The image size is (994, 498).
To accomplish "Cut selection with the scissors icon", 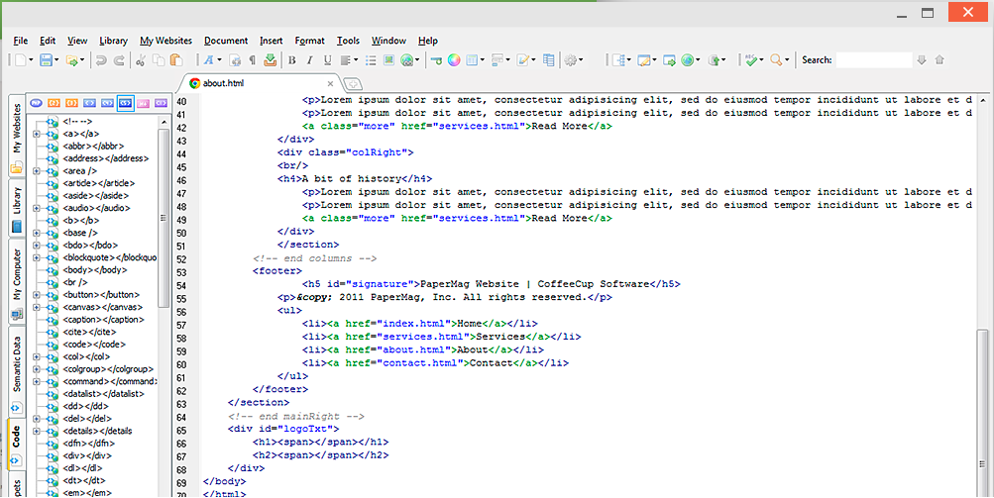I will 141,60.
